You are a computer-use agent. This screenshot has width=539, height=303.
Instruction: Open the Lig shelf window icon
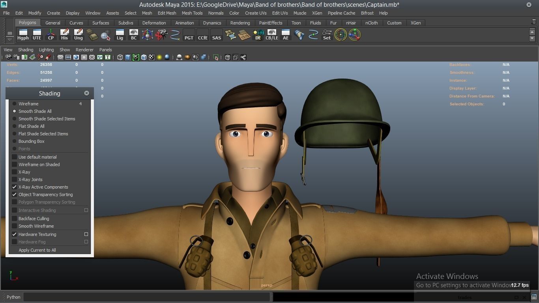point(120,35)
